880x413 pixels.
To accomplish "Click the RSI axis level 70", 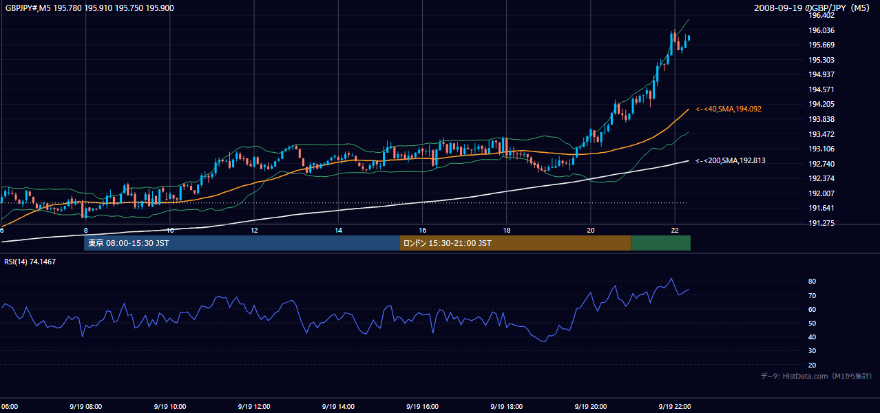I will 813,295.
